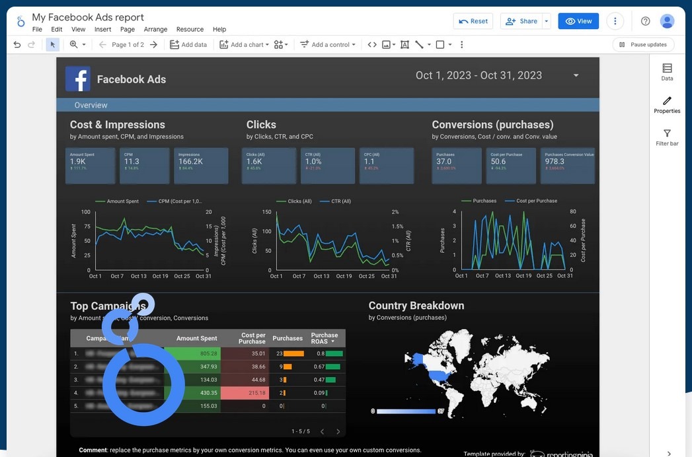Viewport: 692px width, 457px height.
Task: Click the Facebook logo image
Action: coord(78,79)
